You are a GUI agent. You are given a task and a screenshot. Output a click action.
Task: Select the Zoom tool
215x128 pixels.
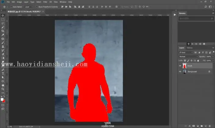coord(3,89)
